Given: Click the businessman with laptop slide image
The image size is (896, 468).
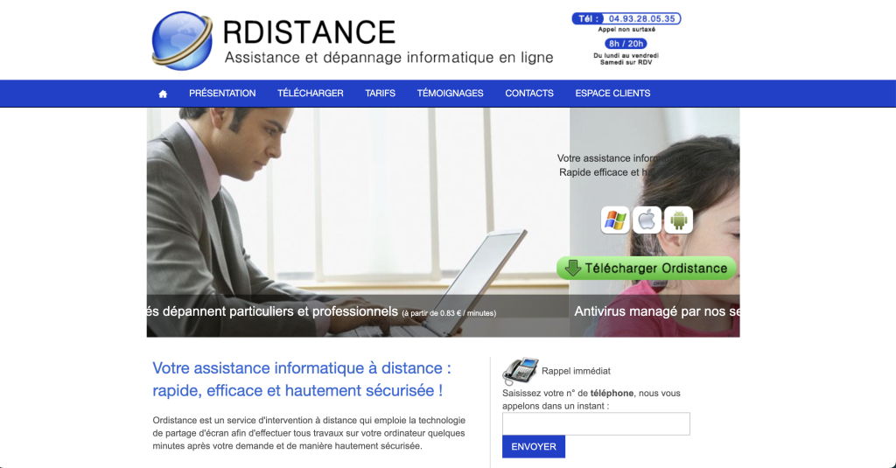Looking at the screenshot, I should tap(358, 222).
